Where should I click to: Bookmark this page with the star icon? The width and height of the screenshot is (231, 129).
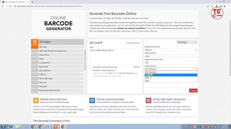coord(212,6)
